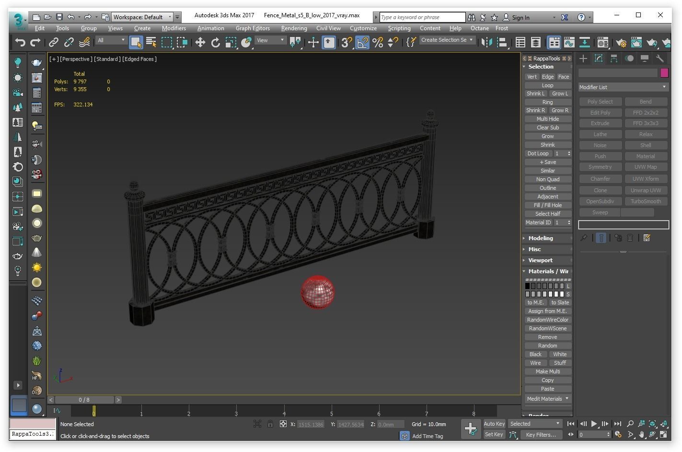
Task: Click the Non Quad selection button
Action: click(548, 179)
